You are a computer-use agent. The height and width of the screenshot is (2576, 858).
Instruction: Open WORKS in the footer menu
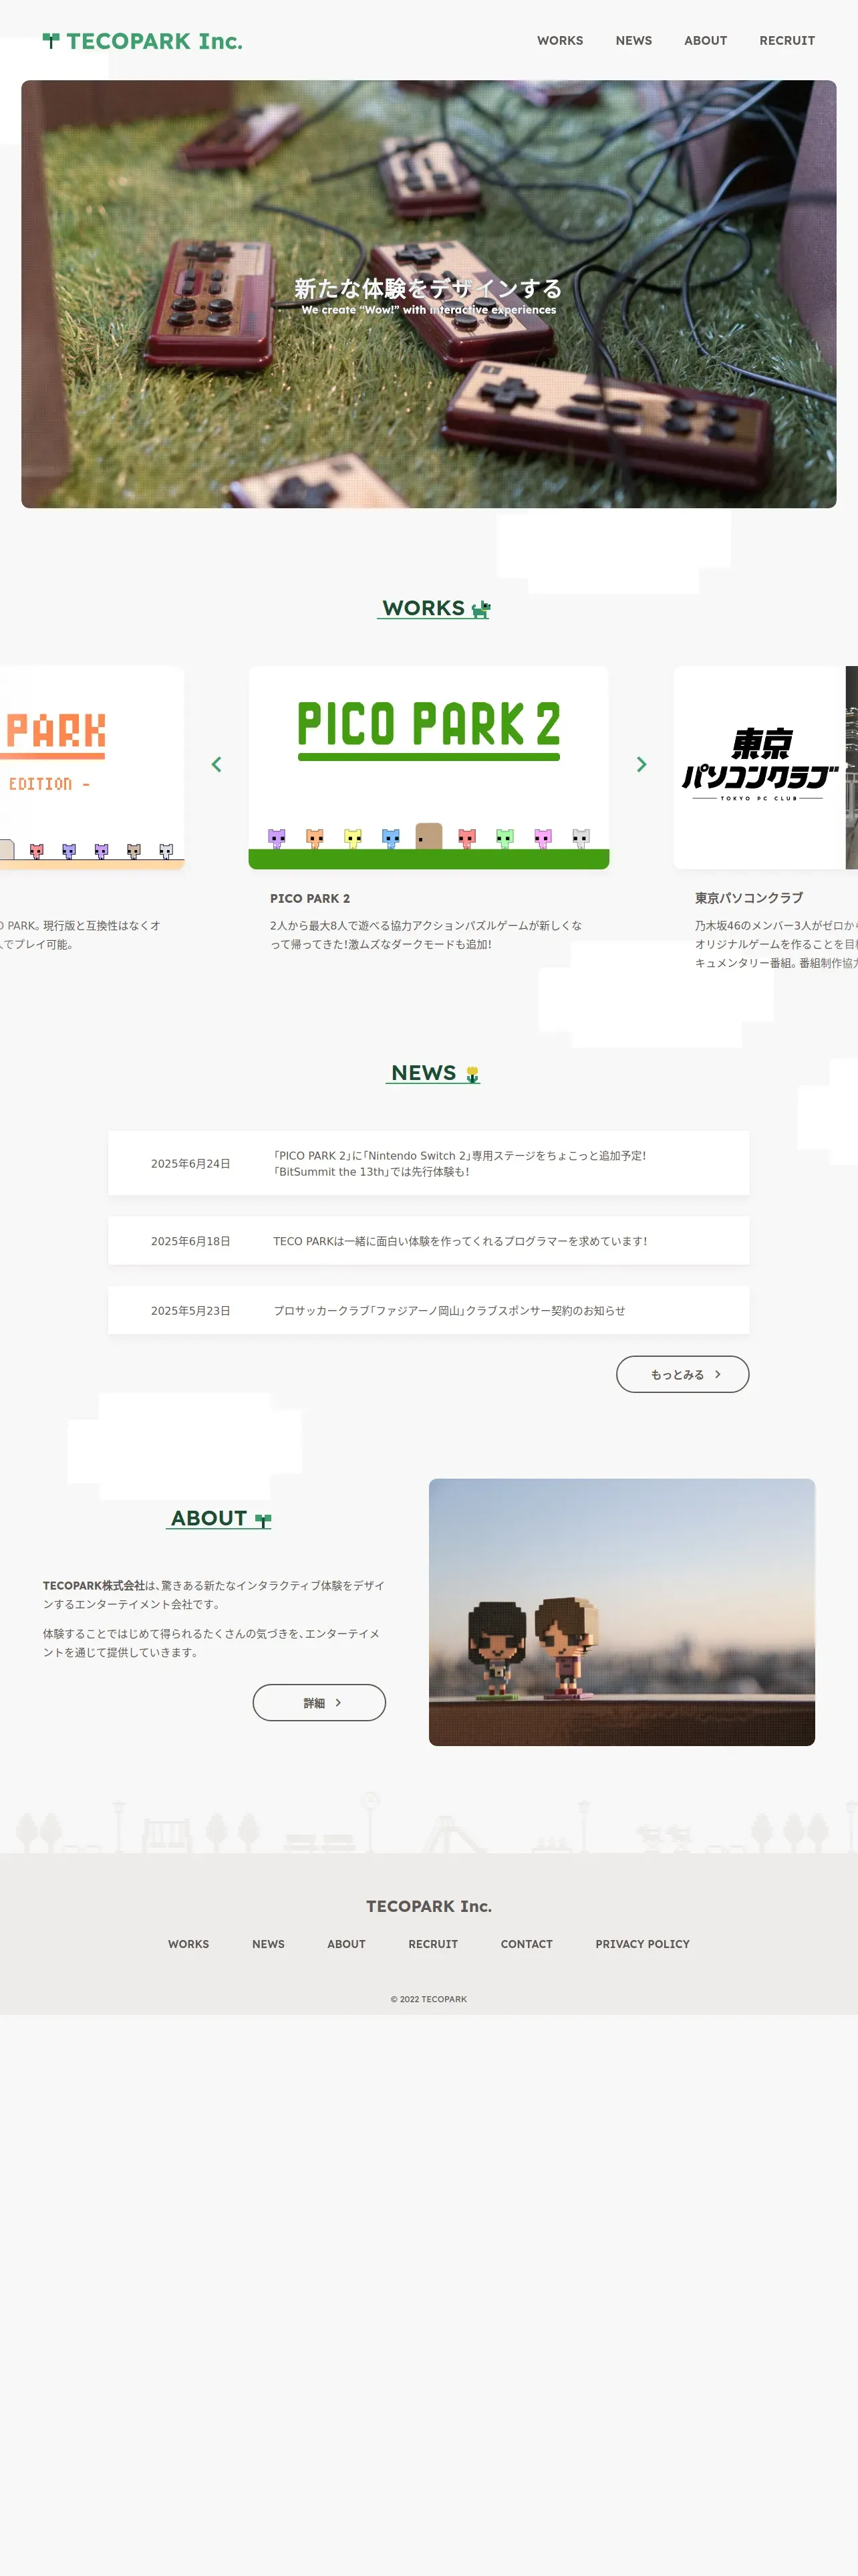pos(188,1944)
